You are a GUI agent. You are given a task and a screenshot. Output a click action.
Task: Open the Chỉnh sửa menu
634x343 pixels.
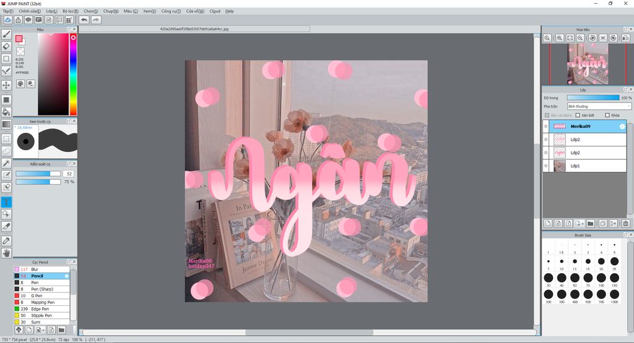pyautogui.click(x=30, y=11)
